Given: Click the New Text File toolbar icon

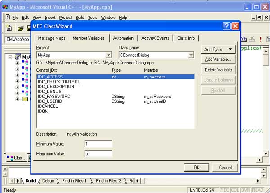Looking at the screenshot, I should (x=9, y=28).
